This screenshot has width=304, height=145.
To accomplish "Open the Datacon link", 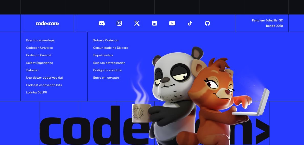I will 32,70.
